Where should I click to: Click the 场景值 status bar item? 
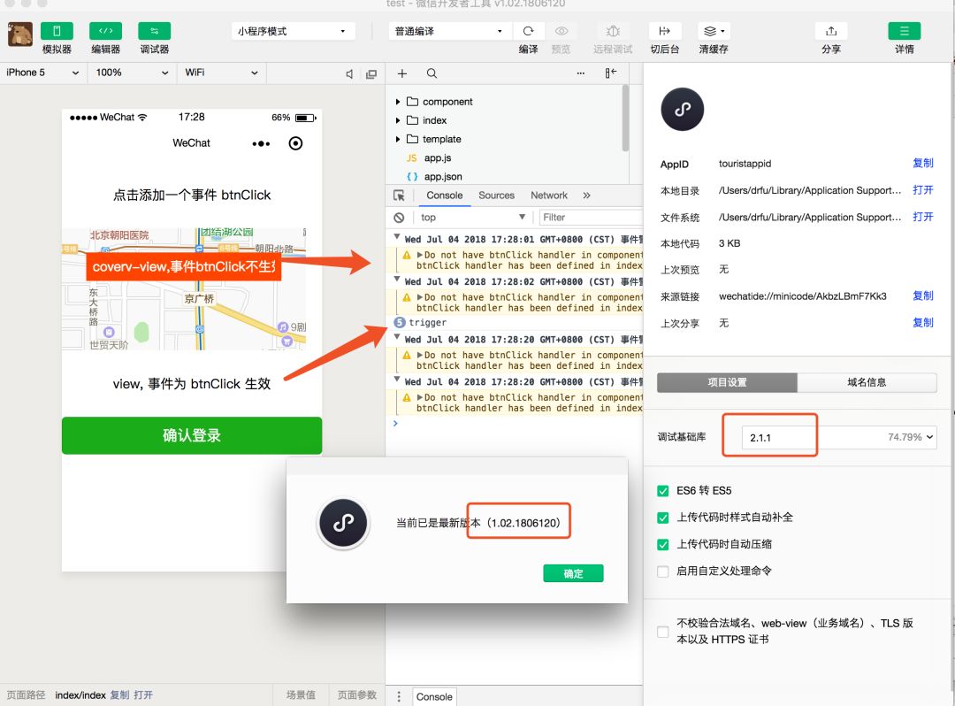[301, 695]
